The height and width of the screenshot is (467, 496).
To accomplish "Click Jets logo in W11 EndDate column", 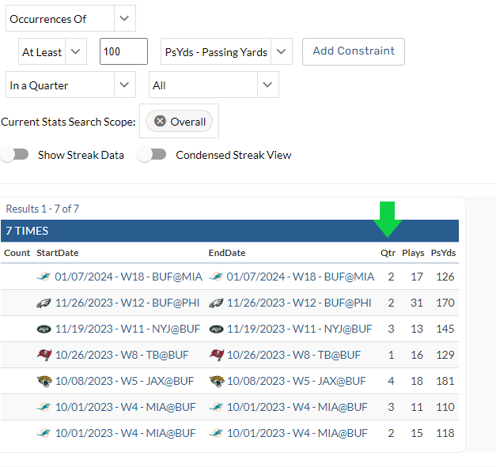I will coord(216,329).
